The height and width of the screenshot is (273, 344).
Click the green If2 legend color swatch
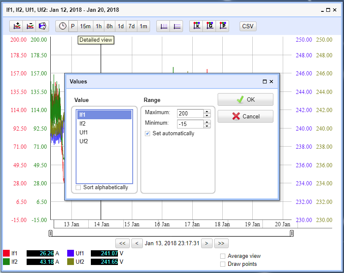point(6,262)
